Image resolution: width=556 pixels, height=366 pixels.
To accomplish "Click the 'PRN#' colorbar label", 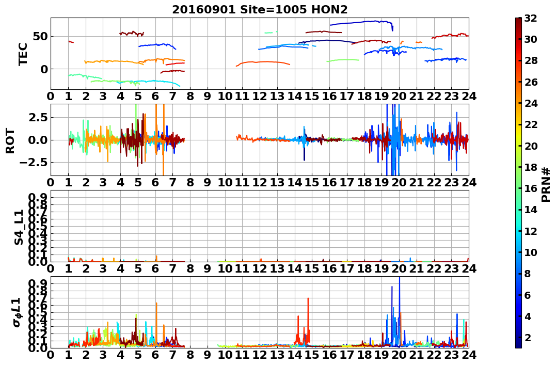I will (546, 185).
